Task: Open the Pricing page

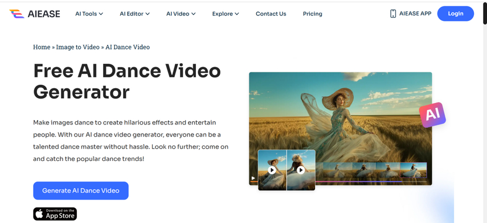Action: 313,14
